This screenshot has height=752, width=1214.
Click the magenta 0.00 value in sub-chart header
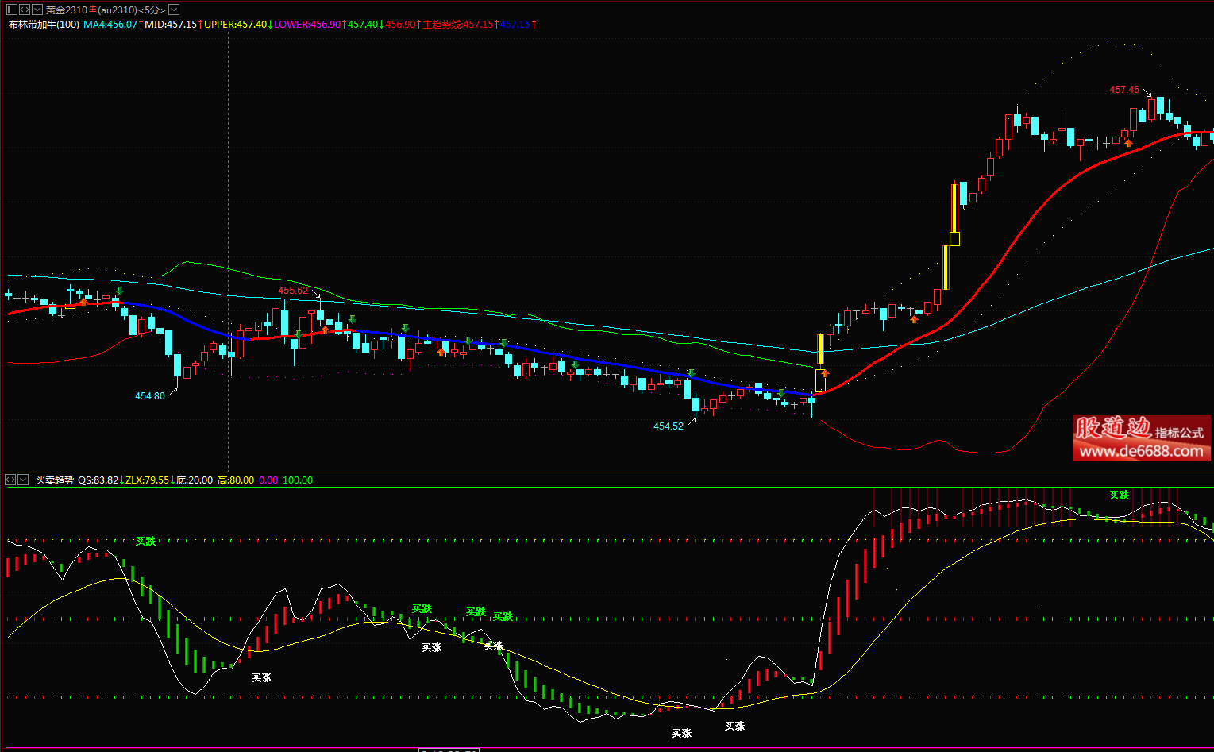[268, 480]
